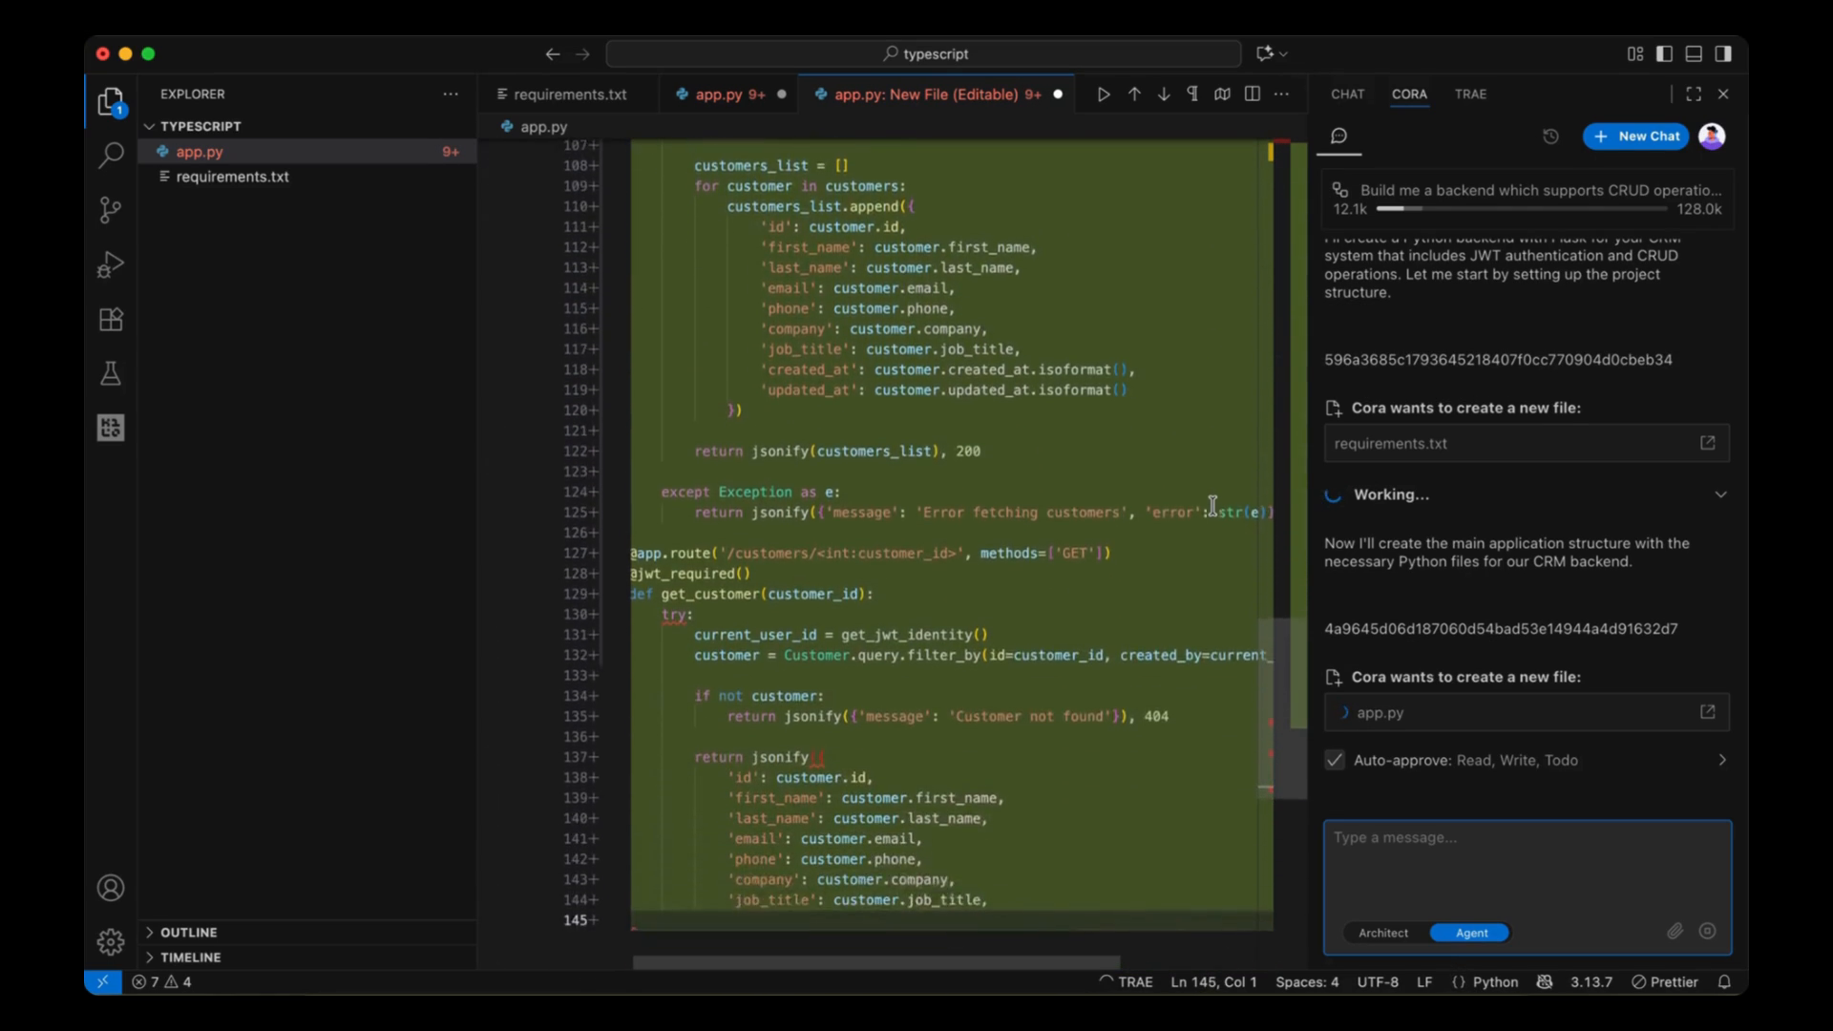Collapse the Working status with its chevron

1721,494
